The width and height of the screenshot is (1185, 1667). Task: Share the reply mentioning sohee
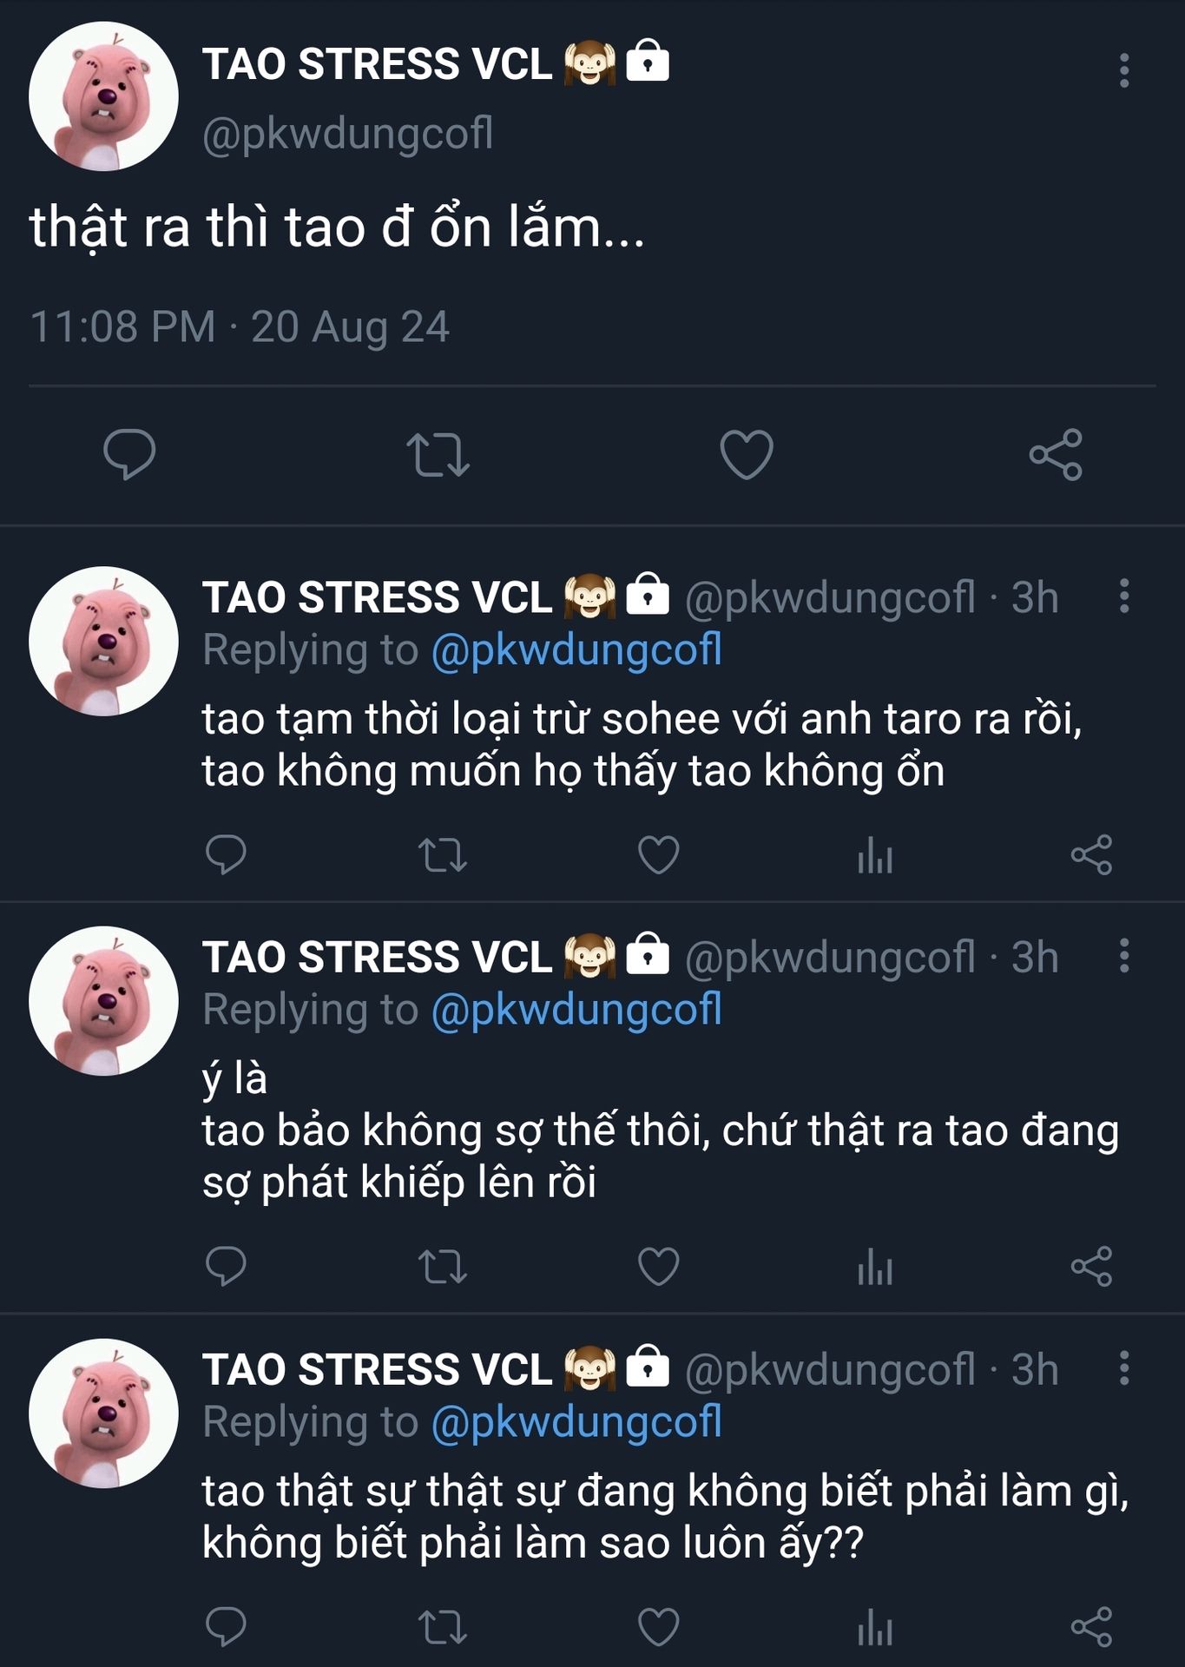tap(1091, 854)
